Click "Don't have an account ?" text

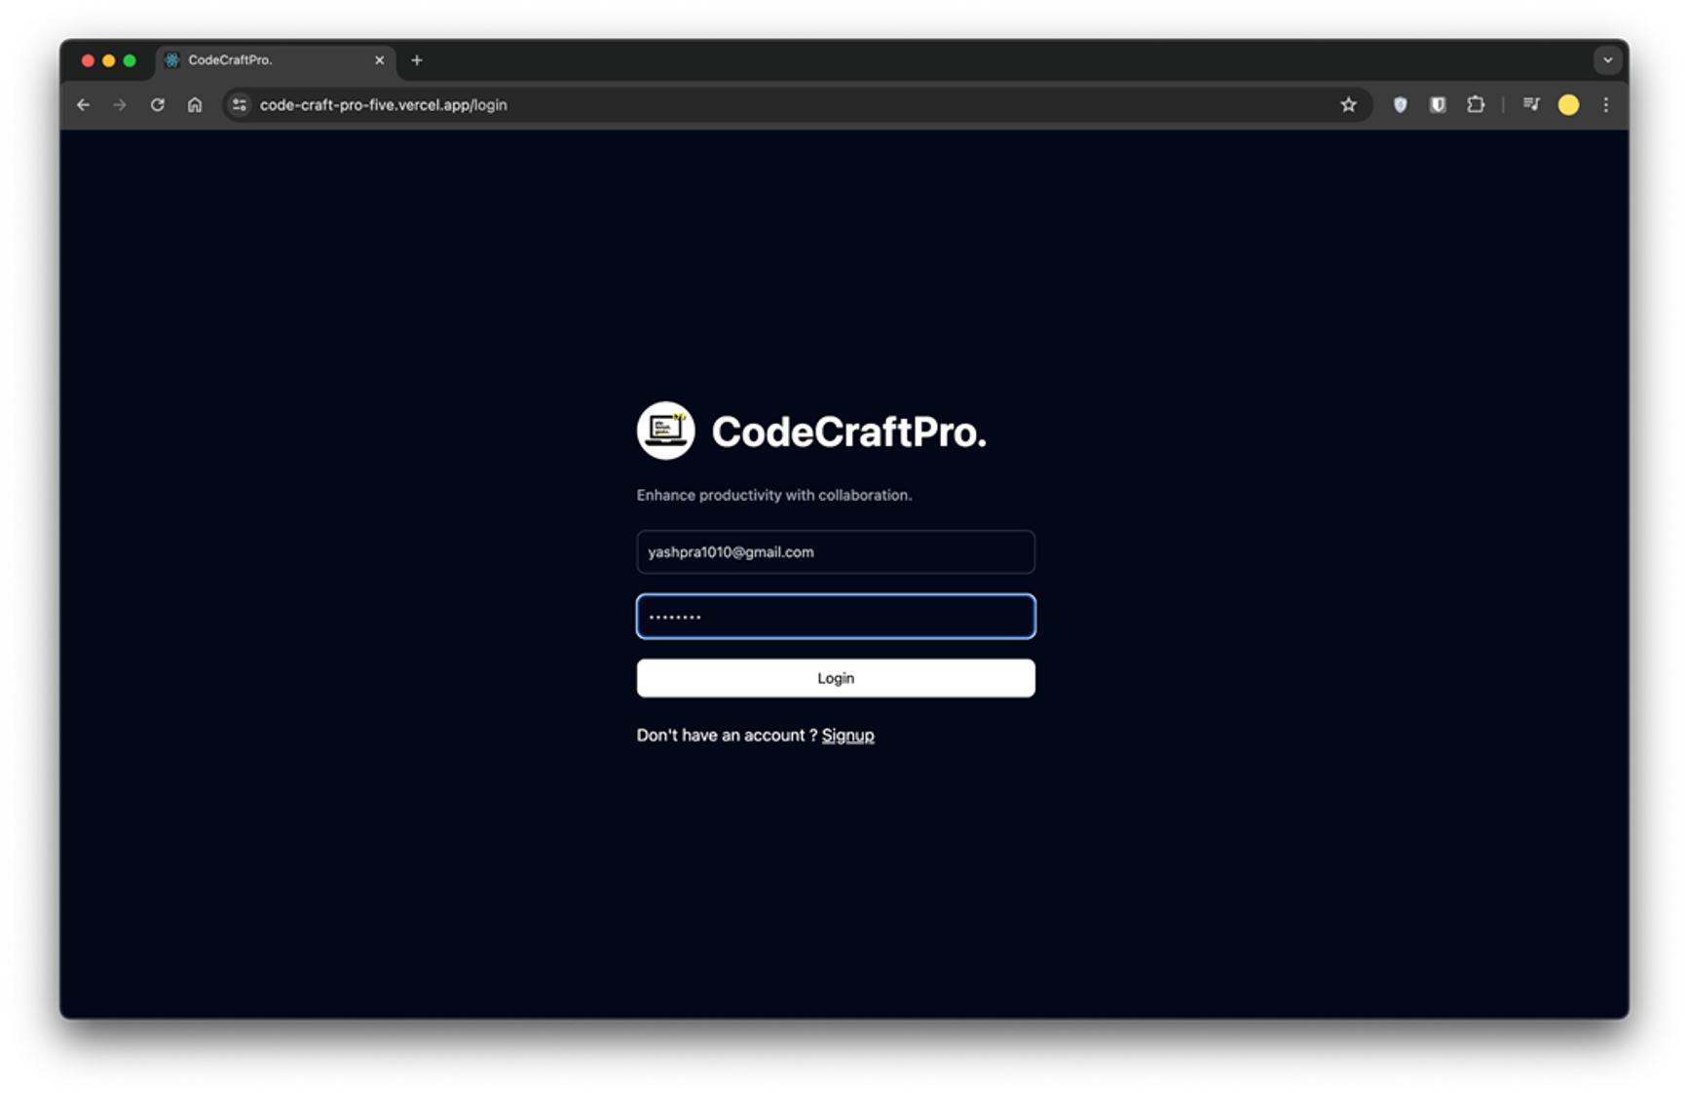click(727, 736)
